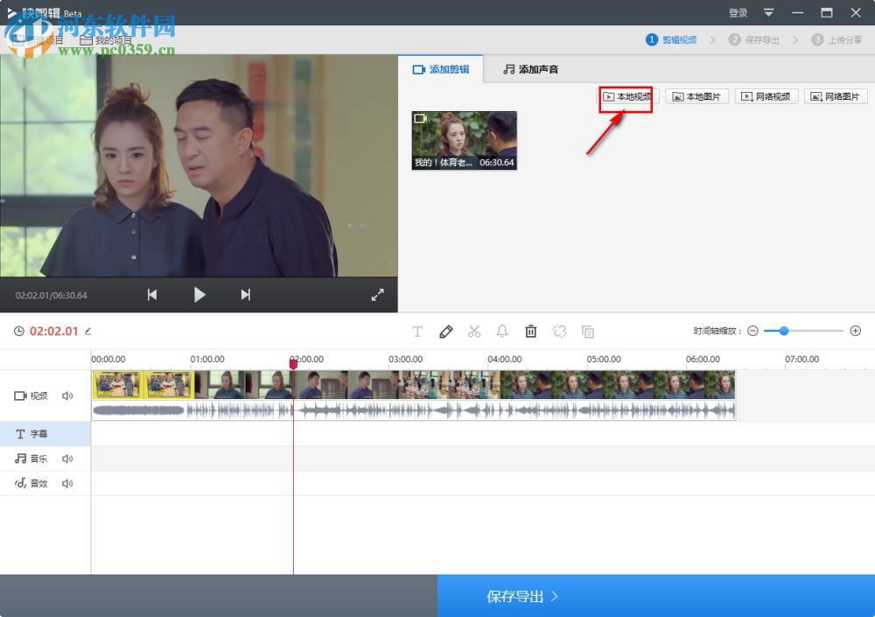Viewport: 875px width, 617px height.
Task: Mute the 视频 track audio
Action: [x=67, y=396]
